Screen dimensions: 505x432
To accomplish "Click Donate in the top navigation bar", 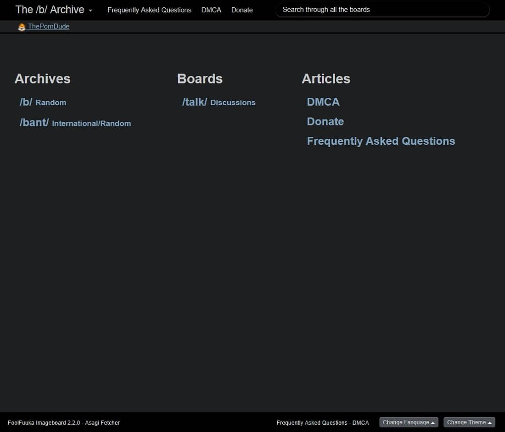I will [x=242, y=10].
